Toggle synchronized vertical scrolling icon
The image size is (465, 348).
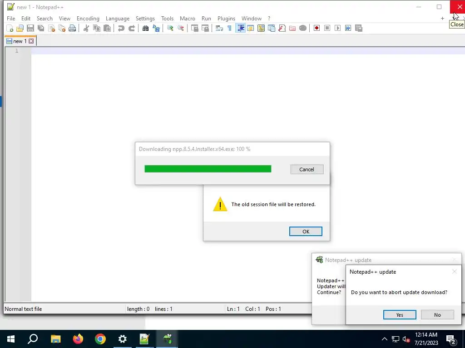[x=194, y=28]
